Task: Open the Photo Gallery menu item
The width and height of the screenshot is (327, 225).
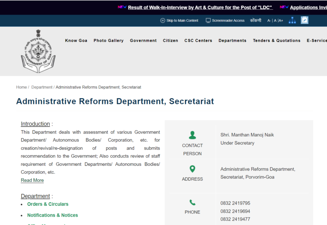Action: [x=108, y=40]
